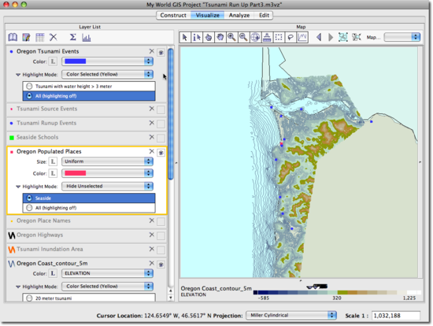Remove the Oregon Highways layer

click(x=152, y=235)
